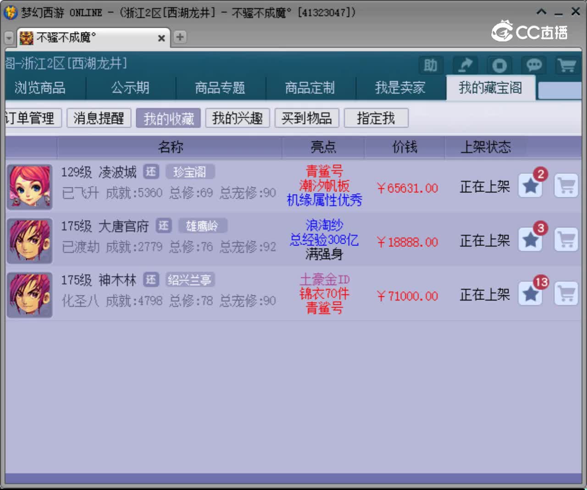
Task: Click the share arrow icon in header
Action: click(465, 65)
